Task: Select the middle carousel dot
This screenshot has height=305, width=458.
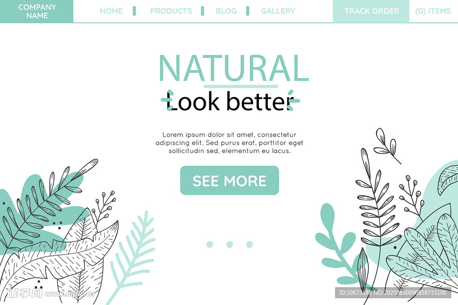Action: 229,244
